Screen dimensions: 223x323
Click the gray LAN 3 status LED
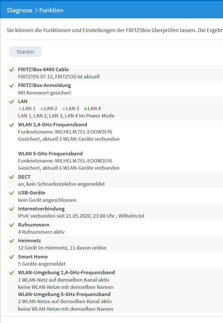pyautogui.click(x=64, y=109)
